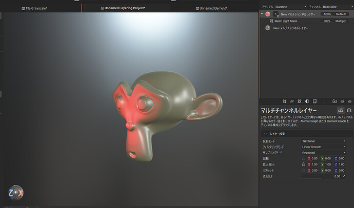Click the stacked layers view icon
Image resolution: width=354 pixels, height=208 pixels.
coord(349,110)
